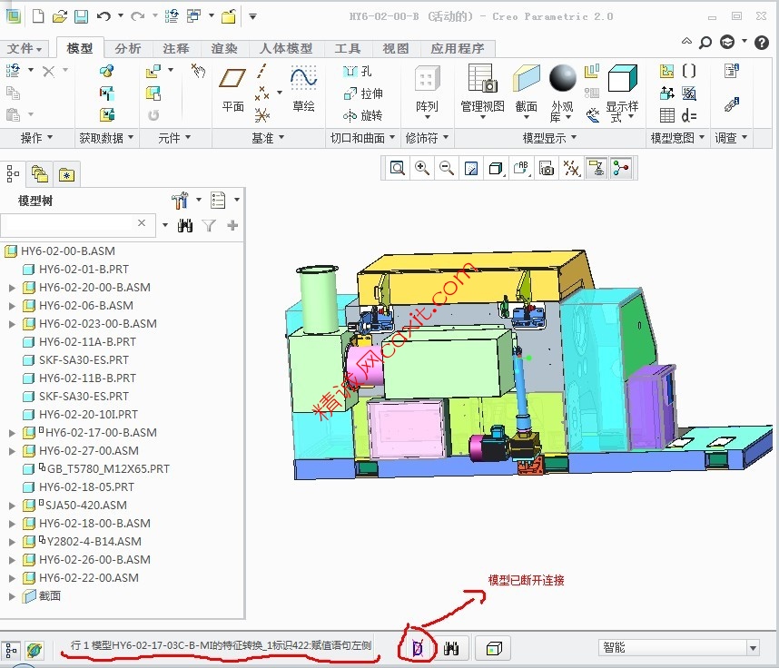Click the New file icon
This screenshot has width=779, height=668.
[38, 16]
